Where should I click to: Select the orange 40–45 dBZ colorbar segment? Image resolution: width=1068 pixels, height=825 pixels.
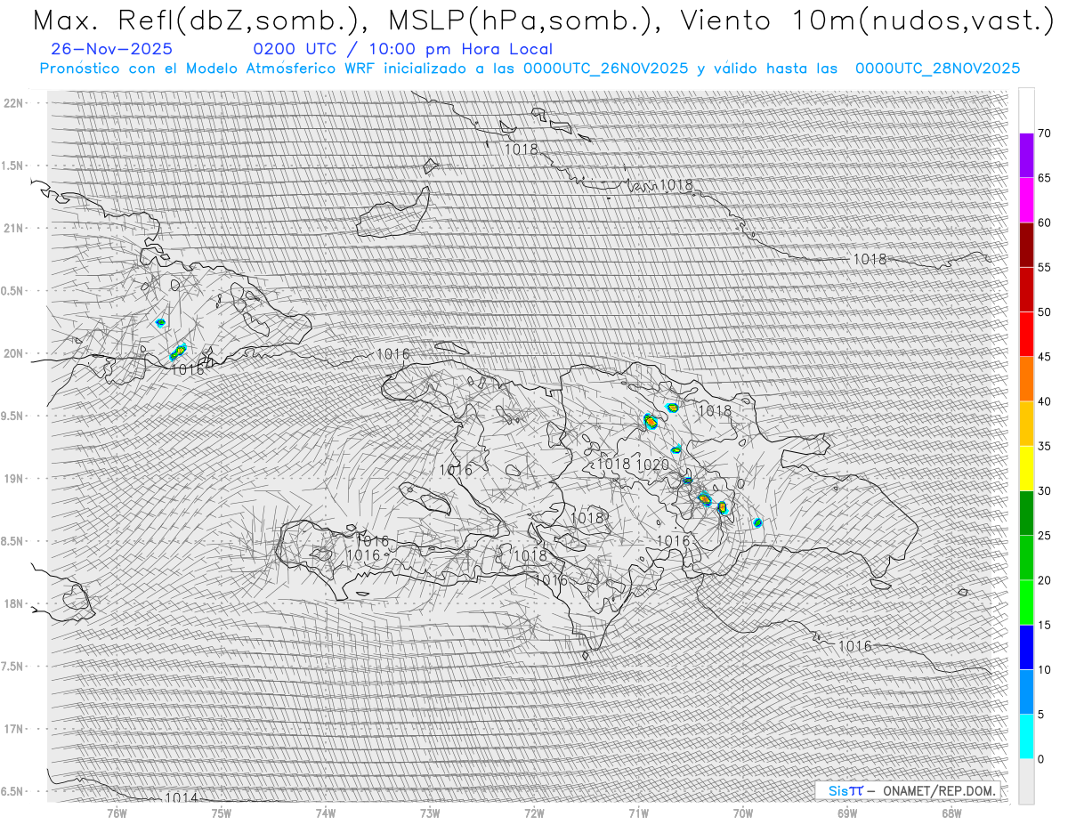pyautogui.click(x=1026, y=379)
